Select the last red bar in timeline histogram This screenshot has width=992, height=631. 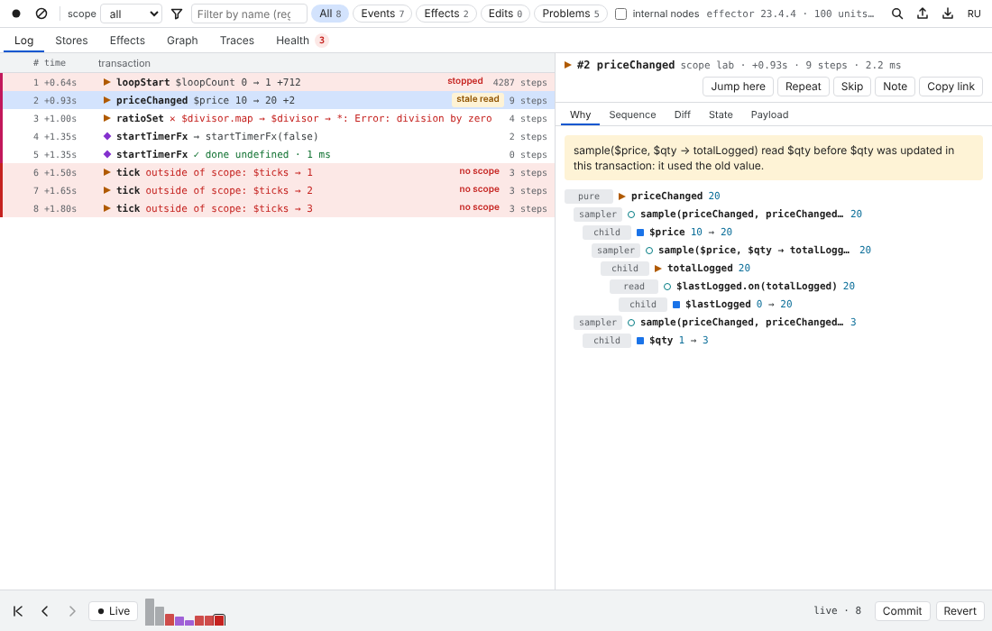pyautogui.click(x=219, y=620)
